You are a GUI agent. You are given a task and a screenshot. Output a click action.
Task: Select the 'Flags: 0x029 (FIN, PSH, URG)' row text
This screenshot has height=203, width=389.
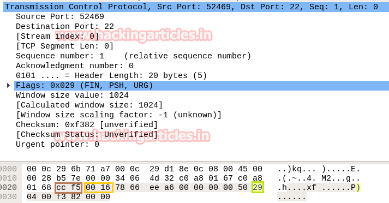coord(84,85)
